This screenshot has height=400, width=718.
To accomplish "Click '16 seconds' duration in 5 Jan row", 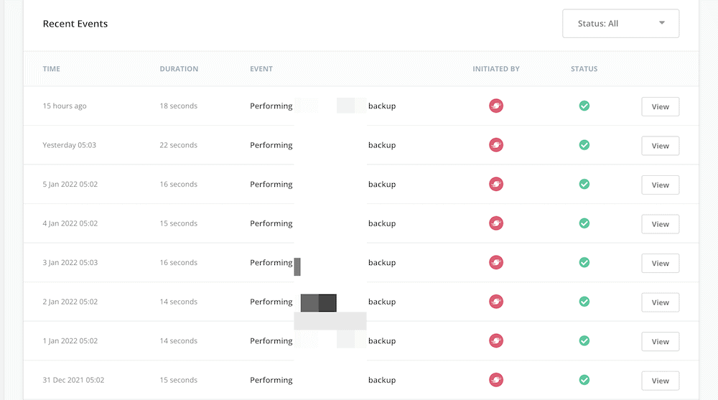I will tap(179, 184).
